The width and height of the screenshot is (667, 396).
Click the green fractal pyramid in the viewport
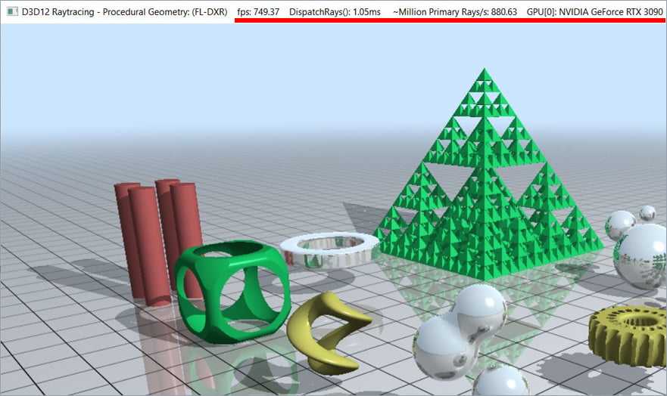488,175
